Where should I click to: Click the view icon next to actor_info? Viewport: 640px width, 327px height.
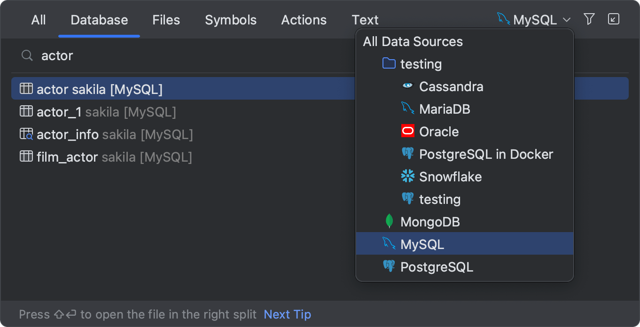click(x=26, y=133)
